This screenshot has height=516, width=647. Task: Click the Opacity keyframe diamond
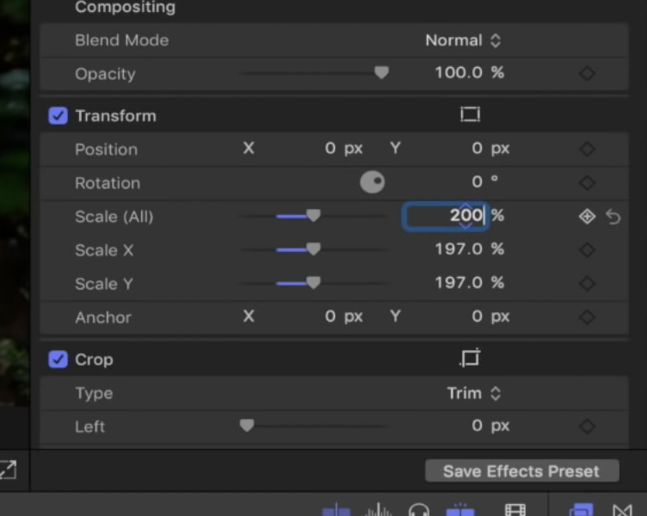tap(587, 74)
